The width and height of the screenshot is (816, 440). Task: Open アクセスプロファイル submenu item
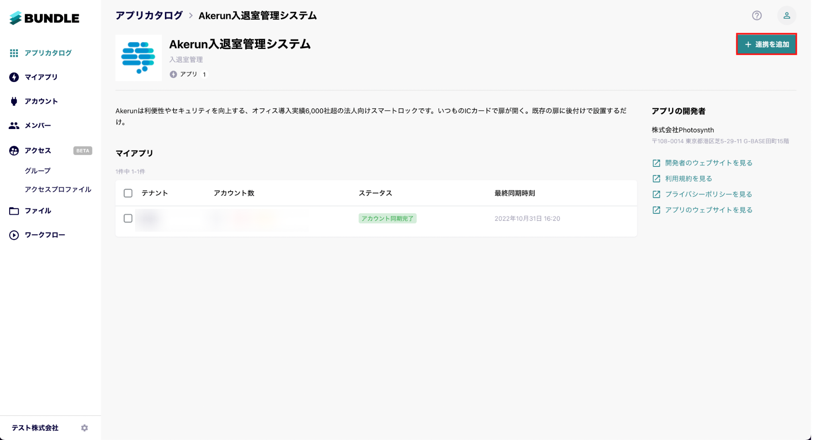(58, 190)
